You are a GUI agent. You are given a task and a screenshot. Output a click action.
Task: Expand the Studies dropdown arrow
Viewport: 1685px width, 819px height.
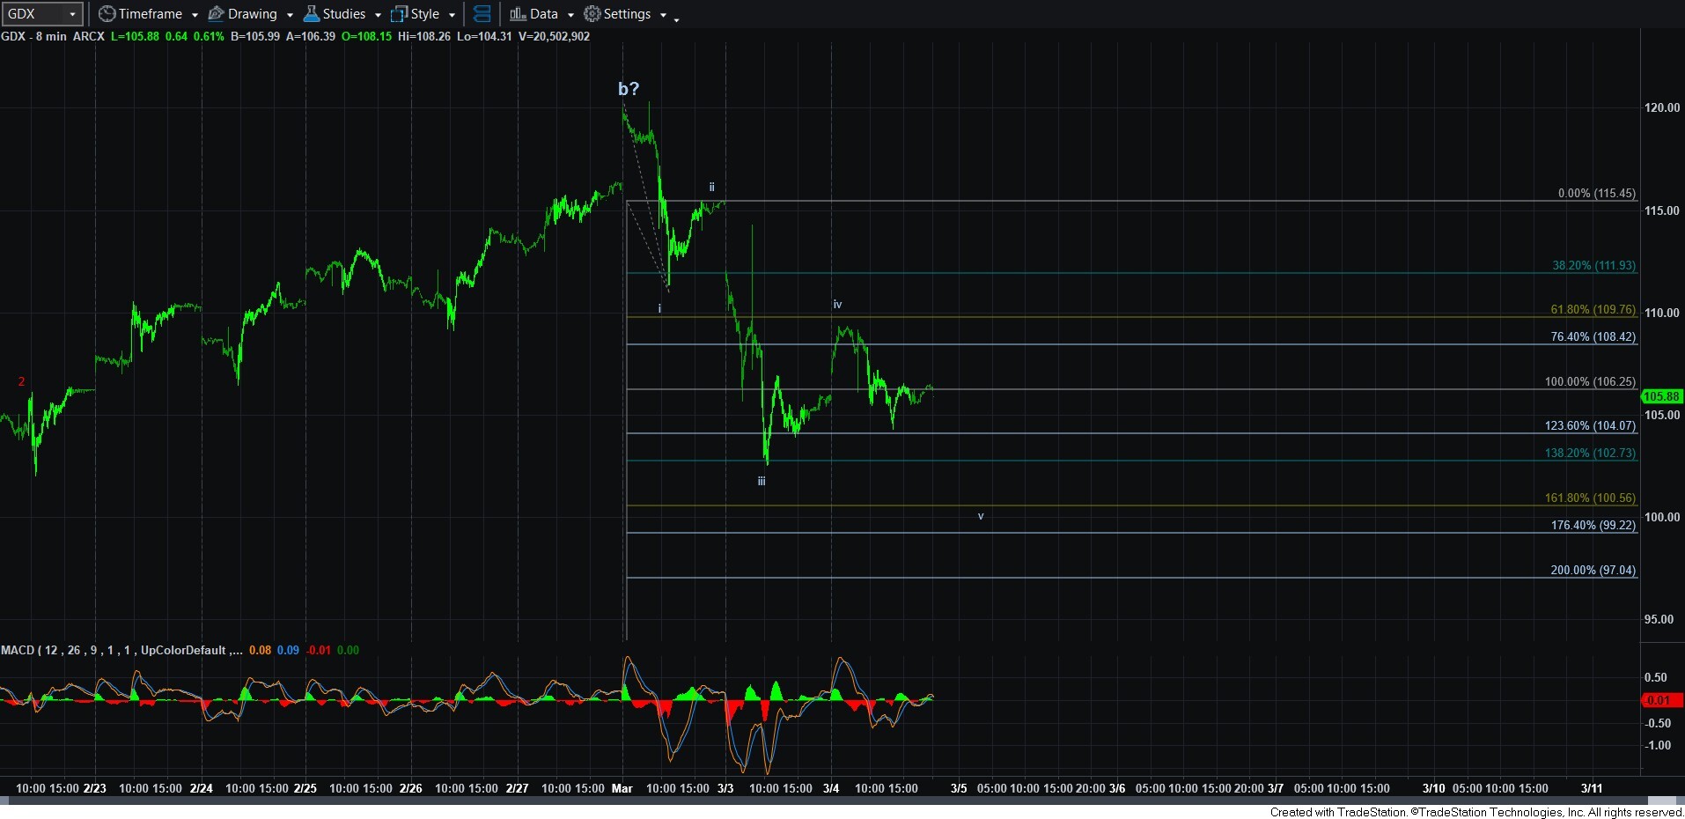coord(378,15)
